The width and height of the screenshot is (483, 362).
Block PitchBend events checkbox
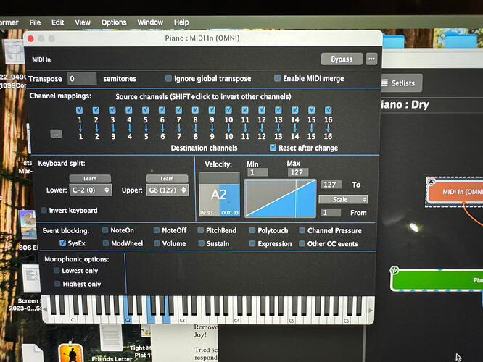pos(201,230)
